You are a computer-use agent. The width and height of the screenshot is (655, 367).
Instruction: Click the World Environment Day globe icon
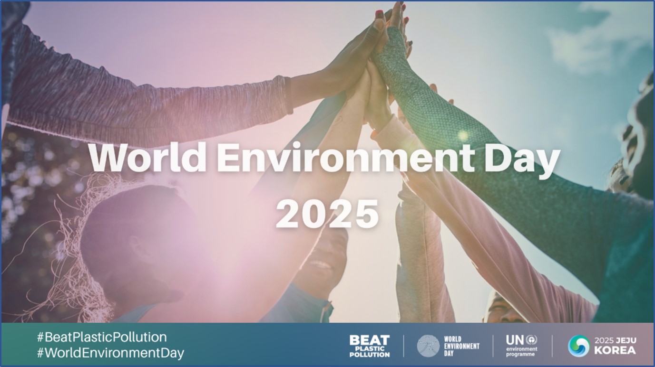(x=428, y=346)
